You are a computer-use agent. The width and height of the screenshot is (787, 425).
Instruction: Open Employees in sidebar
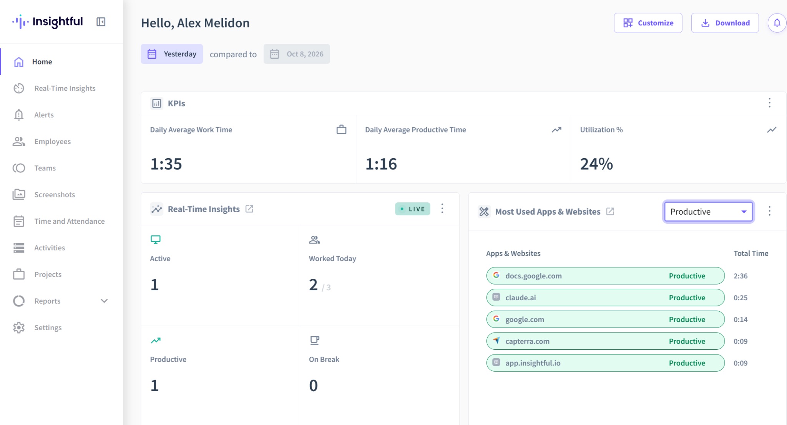point(61,141)
